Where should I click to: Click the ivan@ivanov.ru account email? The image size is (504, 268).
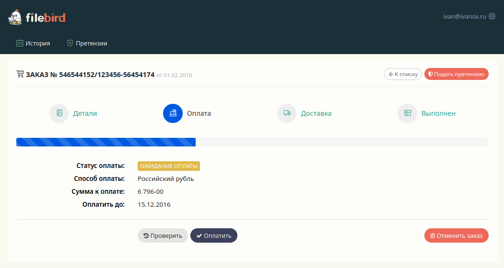(x=464, y=16)
